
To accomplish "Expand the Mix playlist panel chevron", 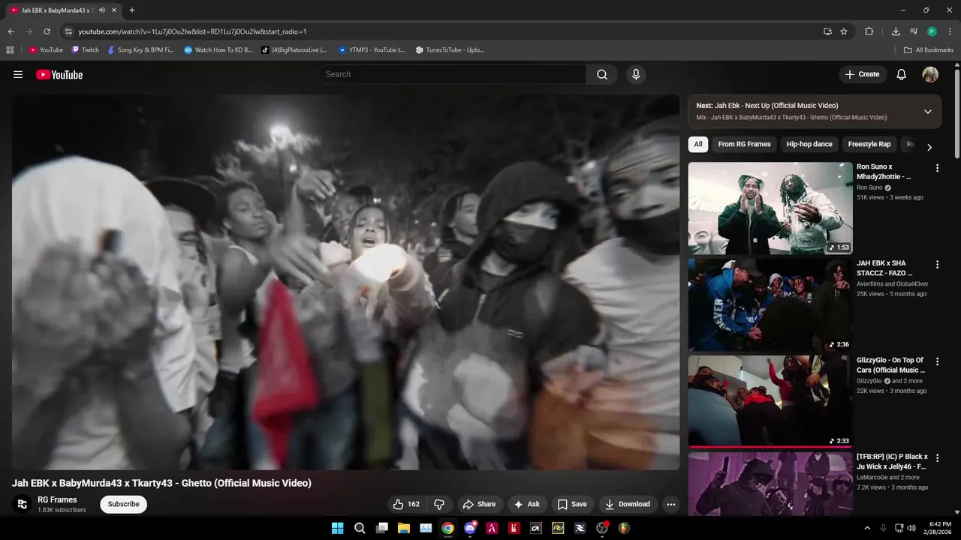I will tap(927, 112).
